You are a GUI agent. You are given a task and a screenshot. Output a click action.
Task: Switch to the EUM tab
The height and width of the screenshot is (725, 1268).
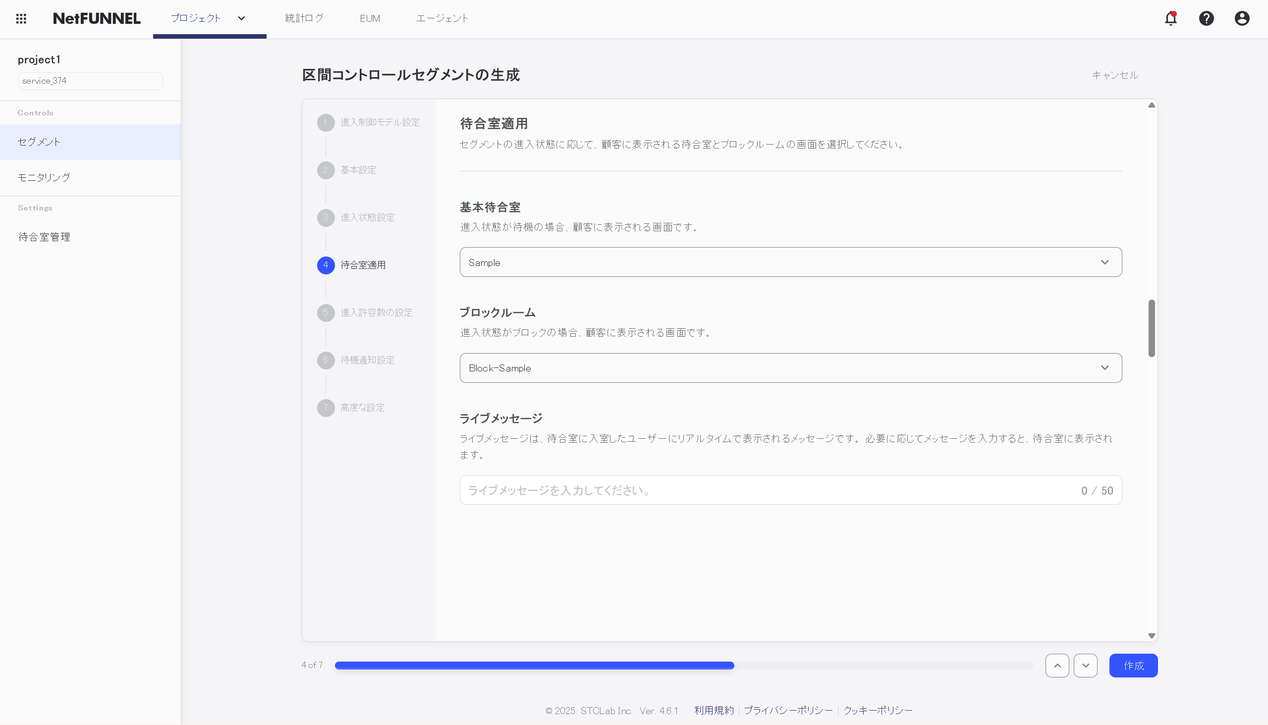pos(370,18)
